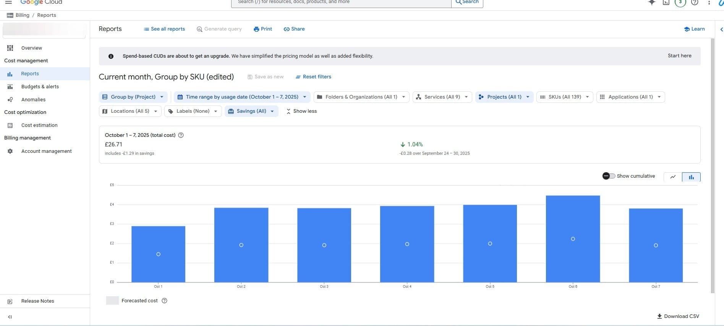Expand the Group by (Project) dropdown
724x326 pixels.
click(133, 97)
